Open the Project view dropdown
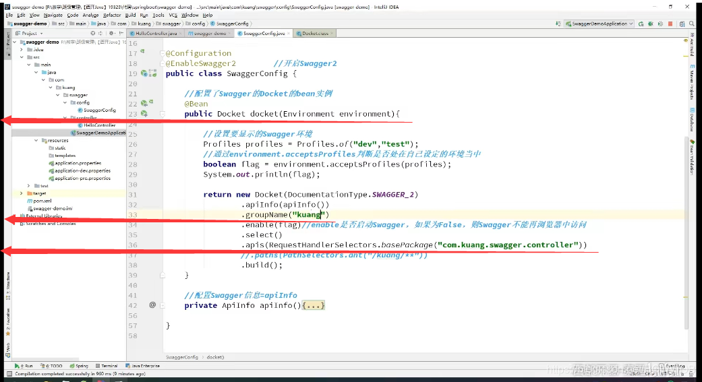This screenshot has height=382, width=702. [30, 33]
